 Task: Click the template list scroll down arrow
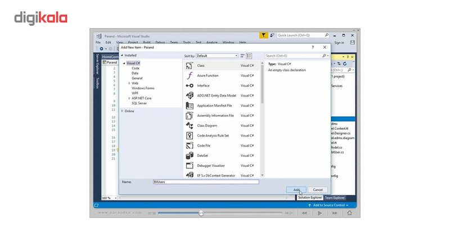pos(262,175)
